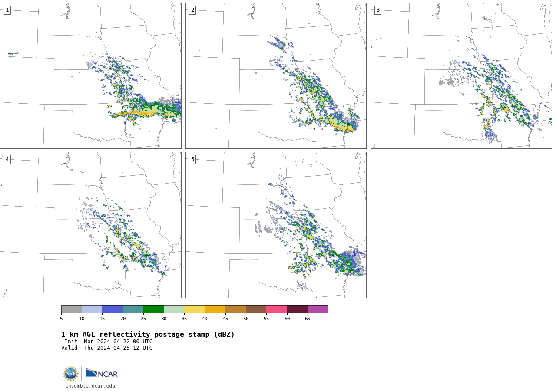This screenshot has width=556, height=391.
Task: Click the maroon 60-65 dBZ swatch
Action: (x=297, y=309)
